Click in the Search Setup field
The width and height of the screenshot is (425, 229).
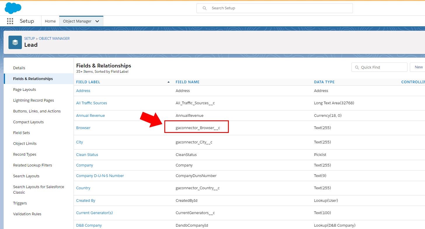pos(274,8)
